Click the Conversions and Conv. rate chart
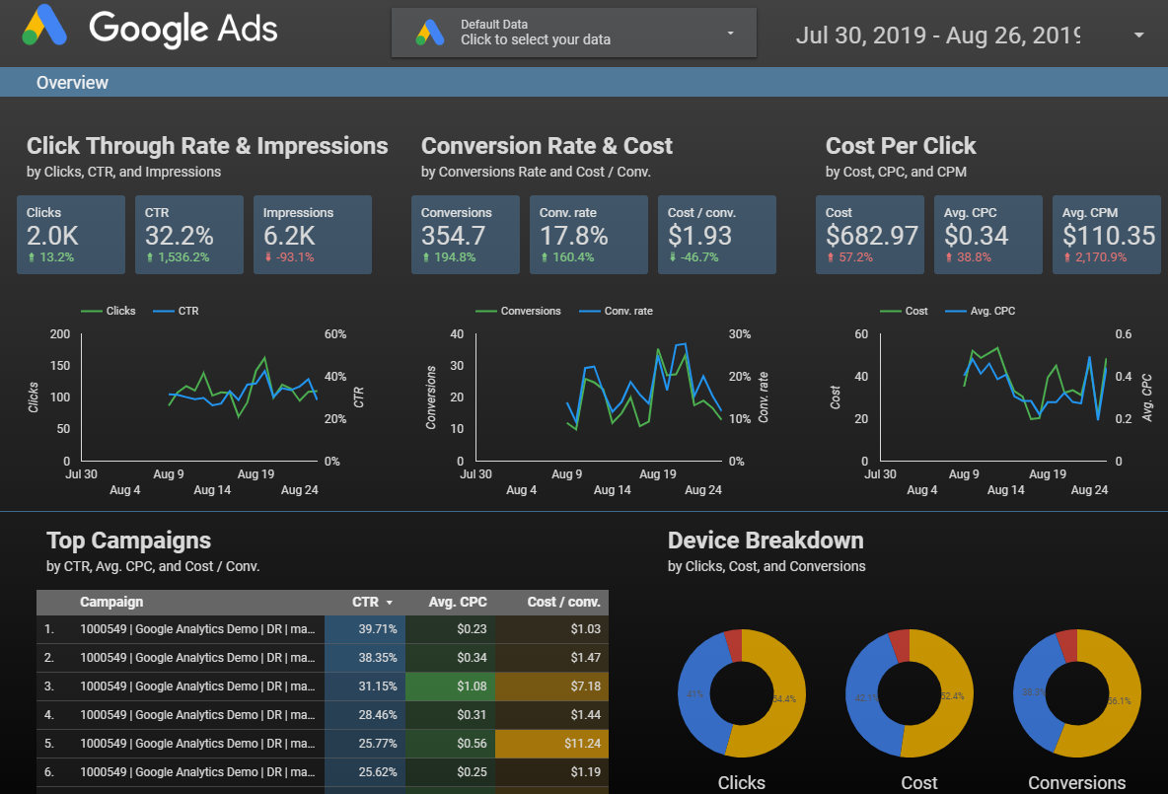This screenshot has height=794, width=1168. click(596, 402)
